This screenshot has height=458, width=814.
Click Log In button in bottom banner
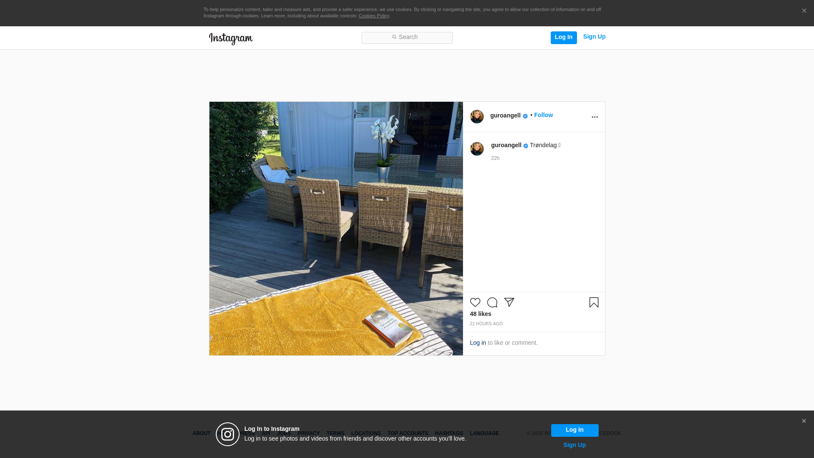[x=574, y=430]
